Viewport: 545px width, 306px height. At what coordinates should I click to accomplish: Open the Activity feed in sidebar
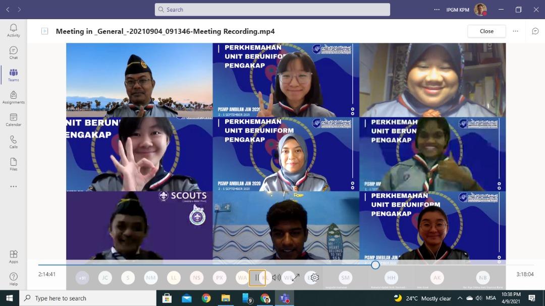pyautogui.click(x=14, y=30)
